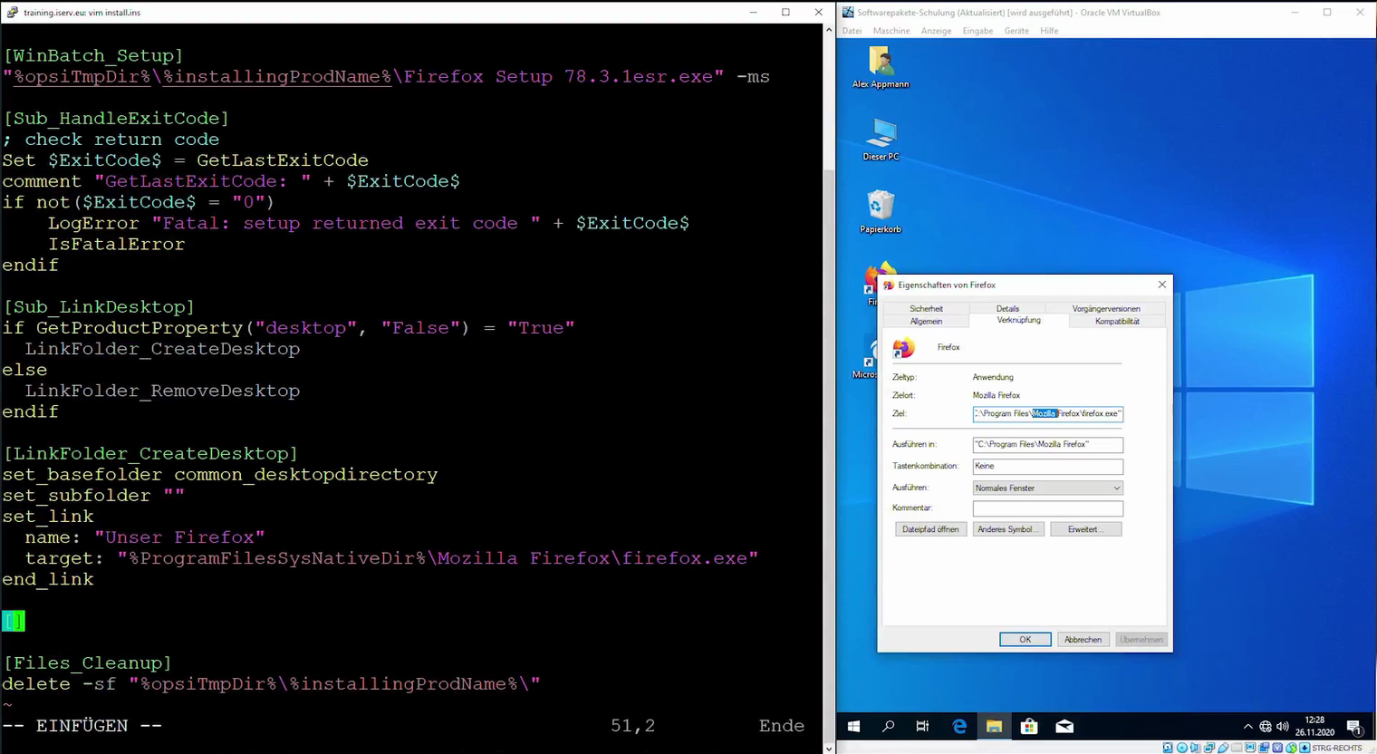Open the Geräte menu in VirtualBox

tap(1016, 31)
